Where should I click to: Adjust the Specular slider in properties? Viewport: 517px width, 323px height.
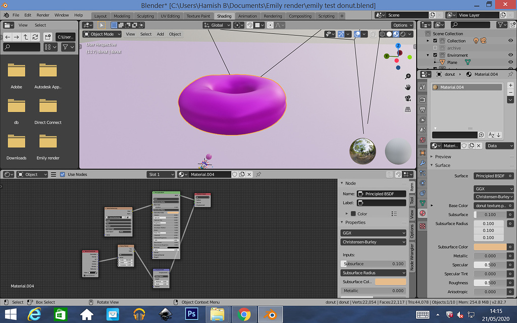(490, 264)
